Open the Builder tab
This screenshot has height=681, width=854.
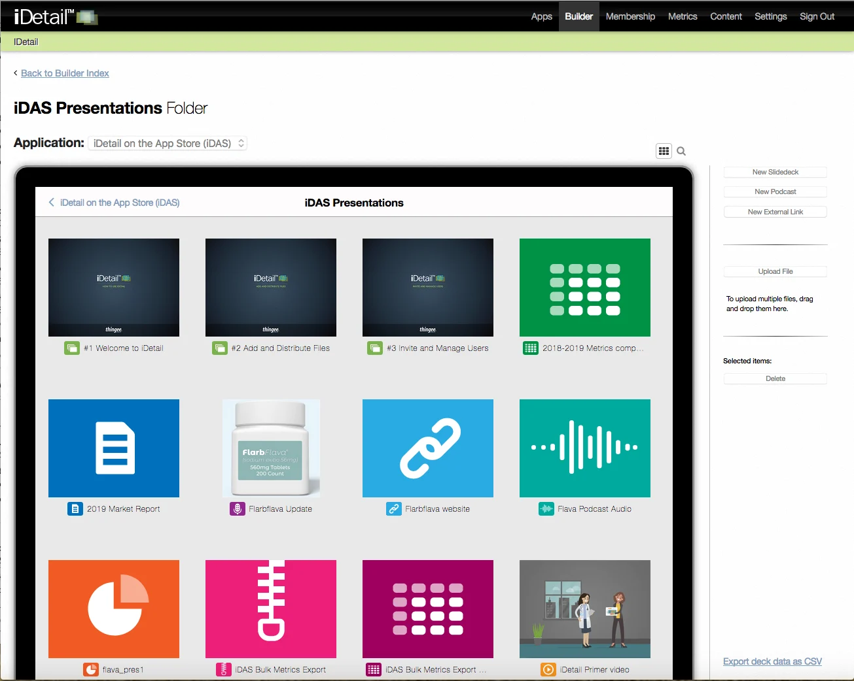click(579, 16)
